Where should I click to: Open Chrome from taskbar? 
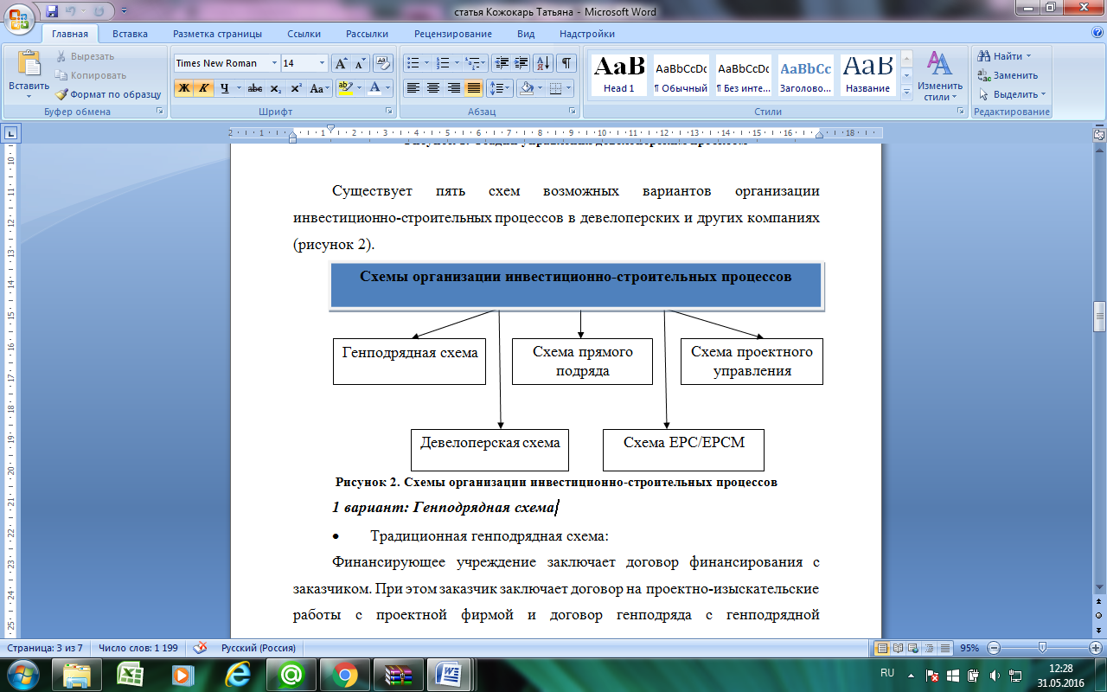(345, 674)
